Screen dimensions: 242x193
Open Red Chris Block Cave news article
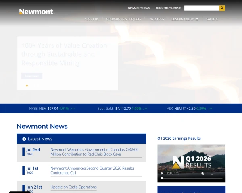[94, 152]
